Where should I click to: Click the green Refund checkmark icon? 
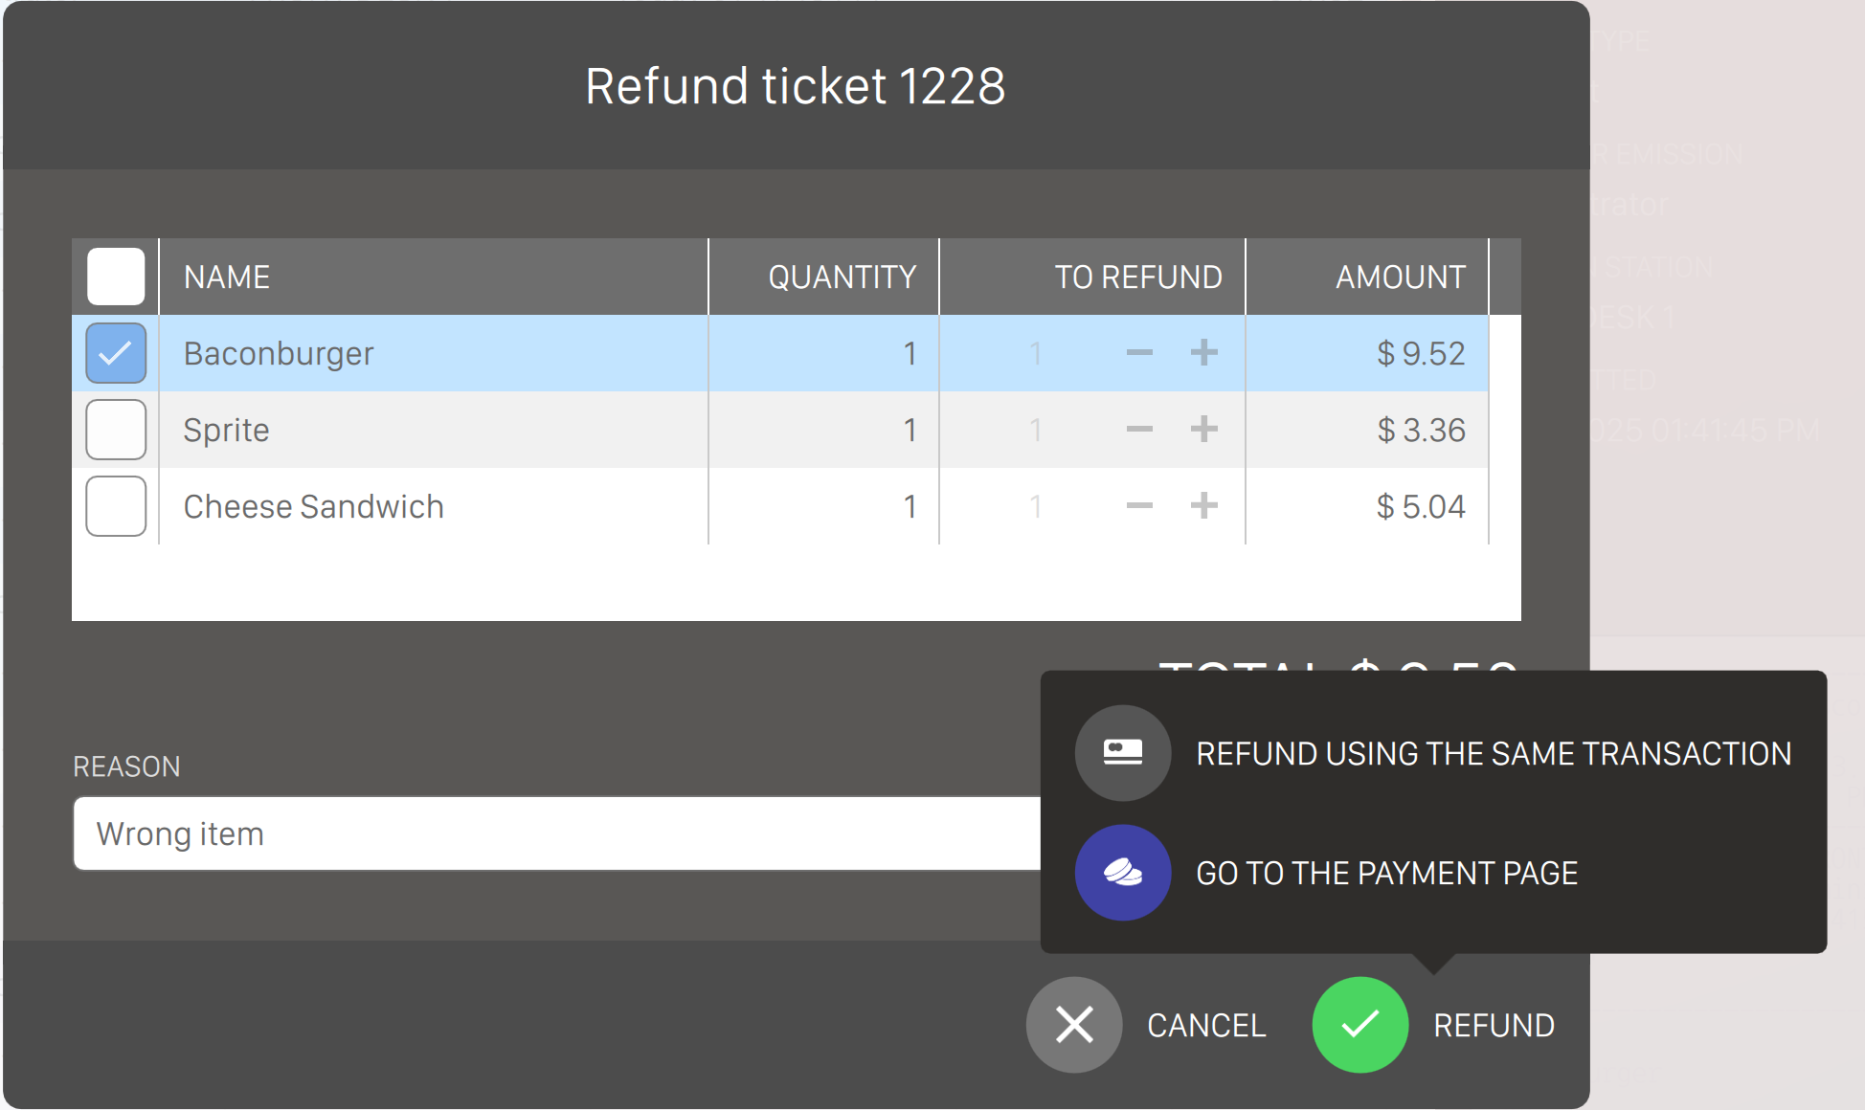click(x=1359, y=1025)
